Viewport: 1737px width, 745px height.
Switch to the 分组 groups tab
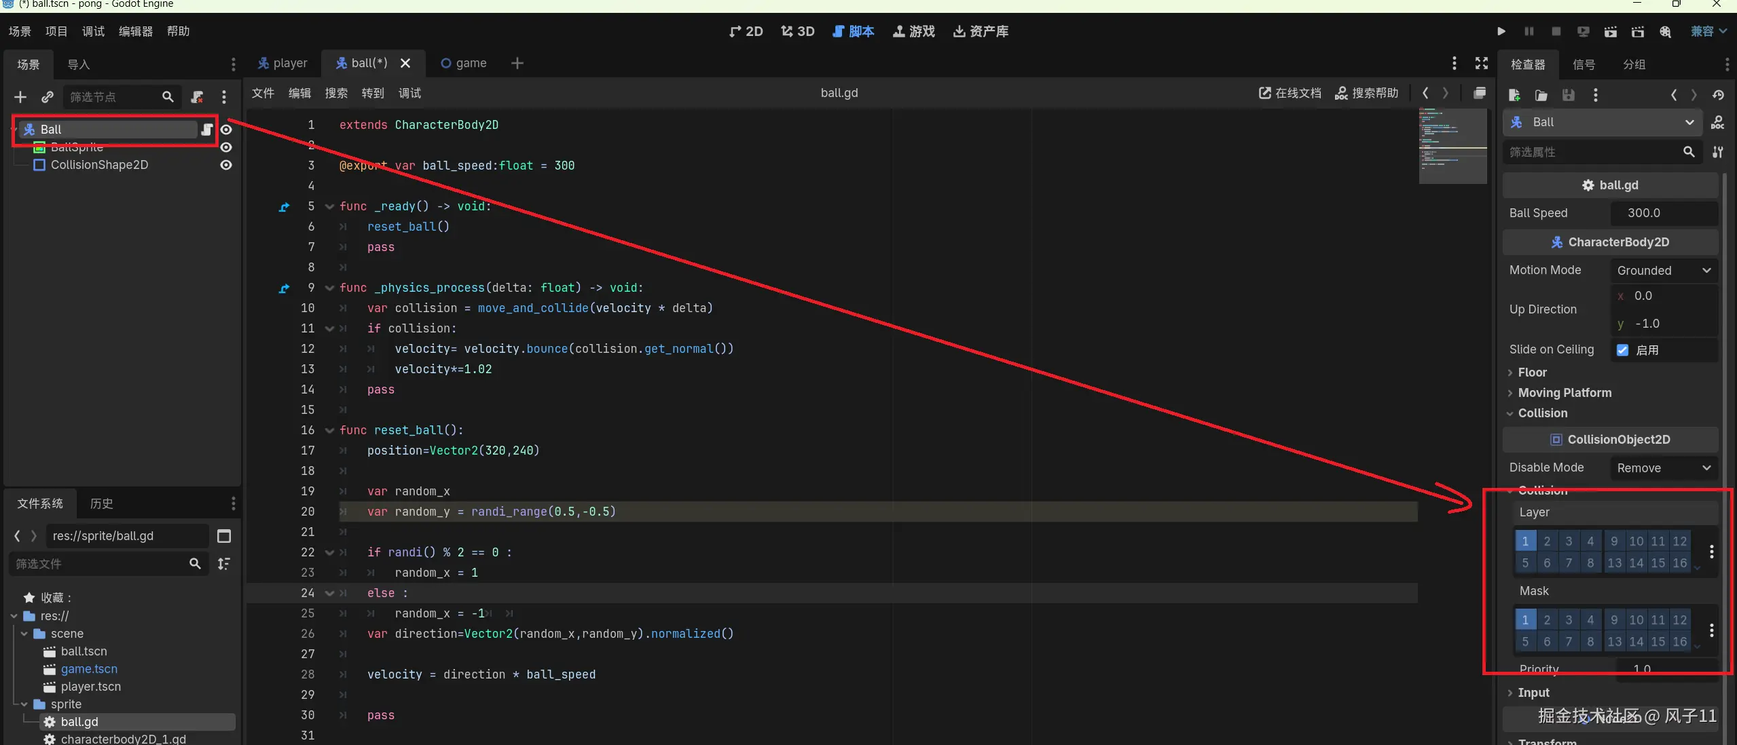click(x=1634, y=64)
